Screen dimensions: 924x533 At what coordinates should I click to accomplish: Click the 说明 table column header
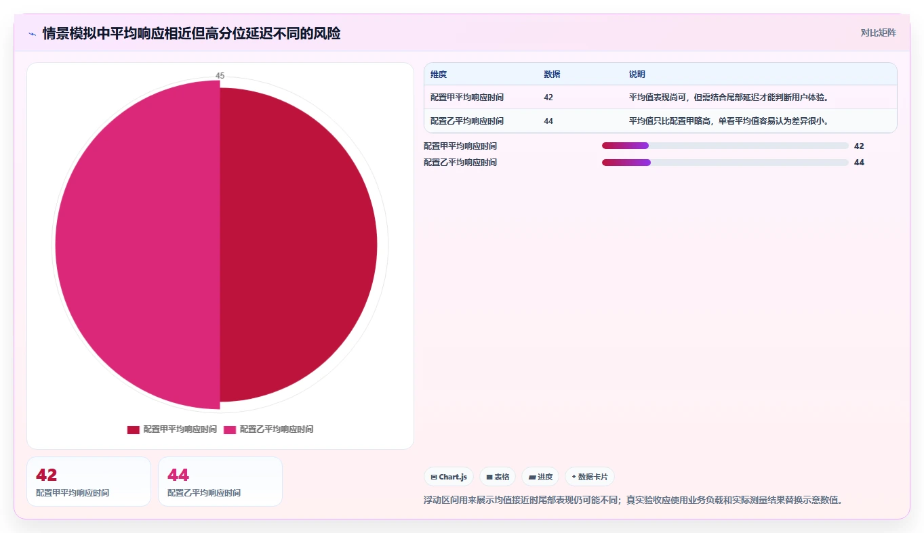coord(637,74)
